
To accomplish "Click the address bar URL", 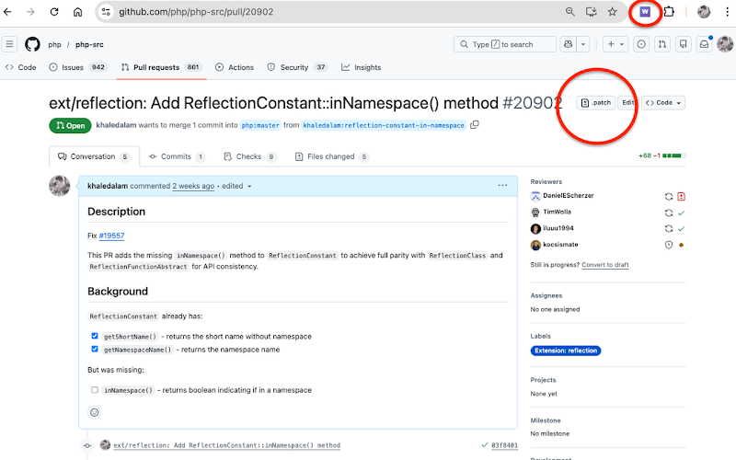I will tap(196, 12).
